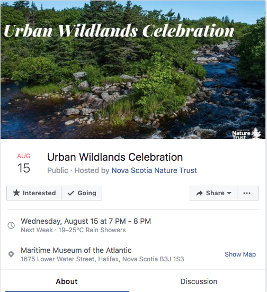Click the 1675 Lower Water Street address

click(x=102, y=259)
